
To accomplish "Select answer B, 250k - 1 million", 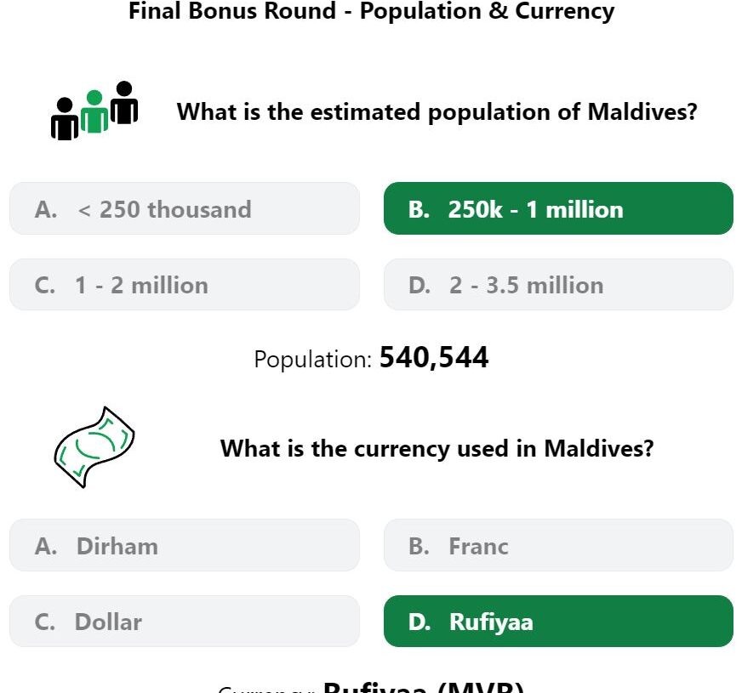I will [558, 208].
